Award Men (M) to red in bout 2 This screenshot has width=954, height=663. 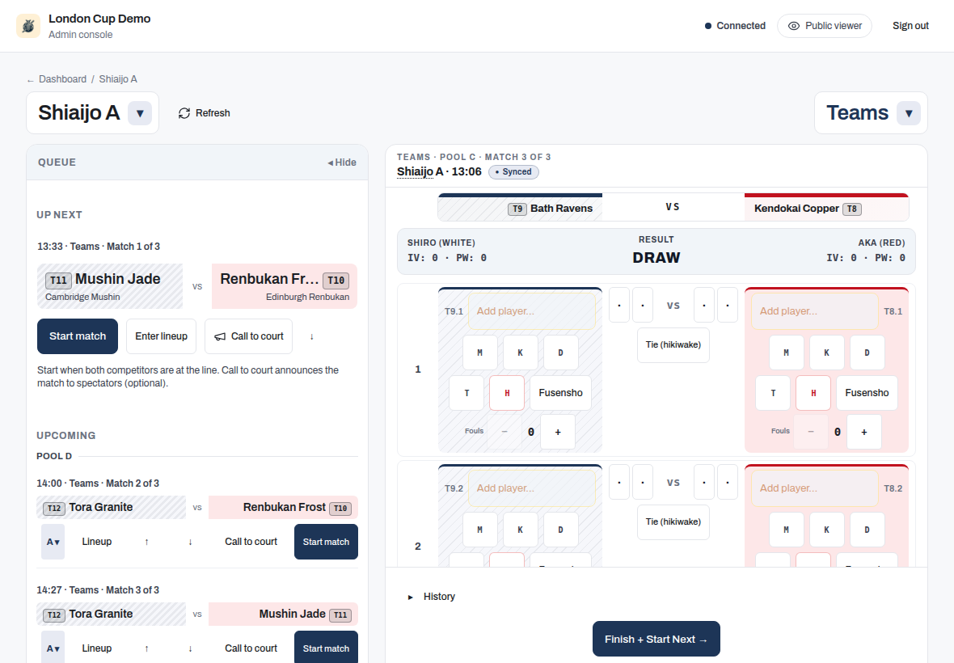(x=786, y=529)
